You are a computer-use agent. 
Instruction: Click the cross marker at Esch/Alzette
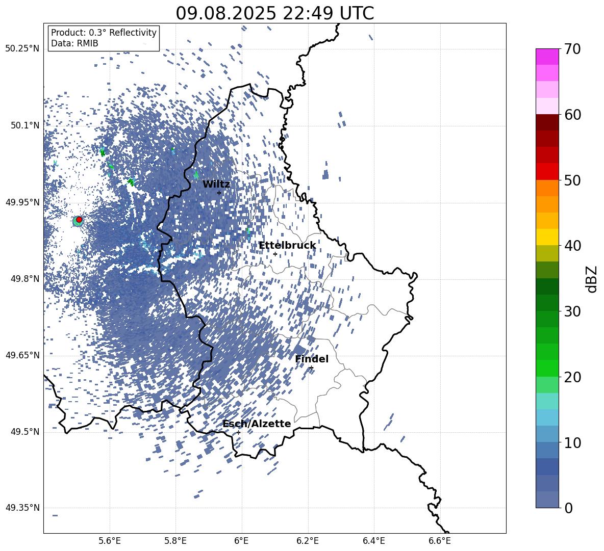pyautogui.click(x=238, y=432)
